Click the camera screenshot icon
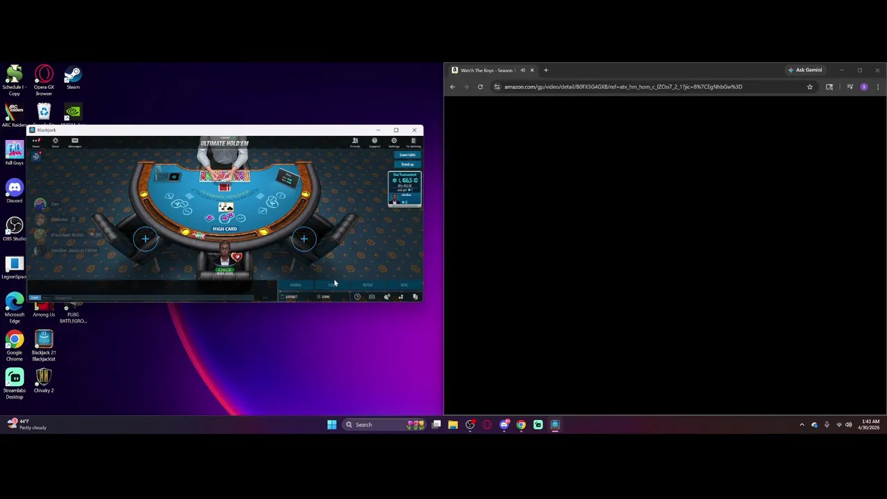 [x=372, y=297]
